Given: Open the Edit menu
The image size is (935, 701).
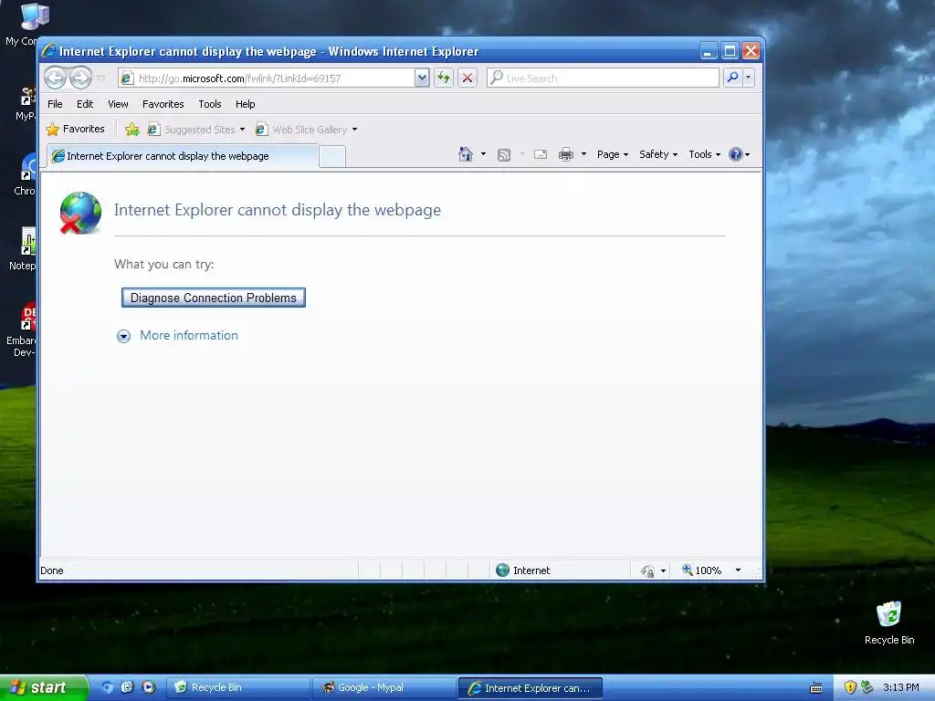Looking at the screenshot, I should coord(85,104).
